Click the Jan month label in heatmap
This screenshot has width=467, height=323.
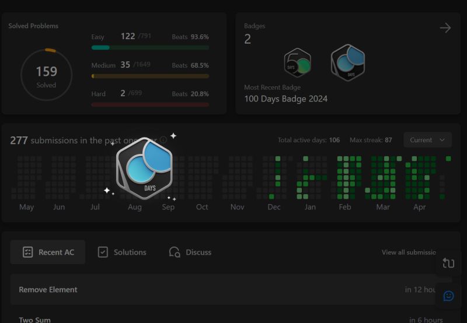click(310, 207)
